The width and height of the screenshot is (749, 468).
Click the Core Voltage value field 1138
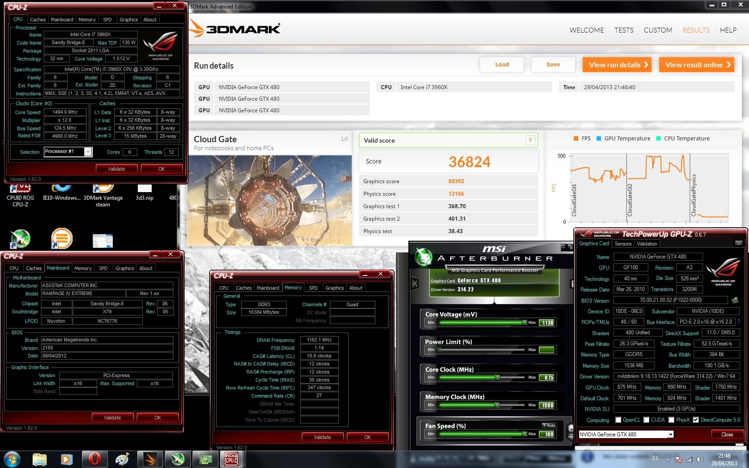547,323
